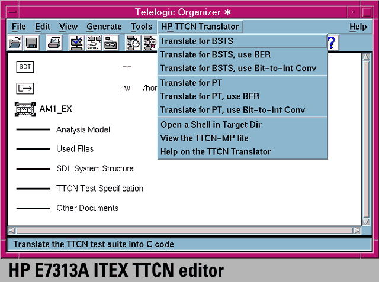
Task: Select the SDL System Structure chapter
Action: [95, 168]
